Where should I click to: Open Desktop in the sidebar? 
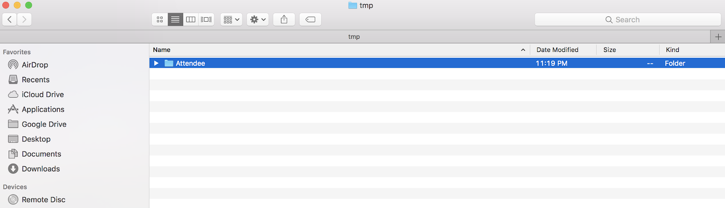coord(36,139)
